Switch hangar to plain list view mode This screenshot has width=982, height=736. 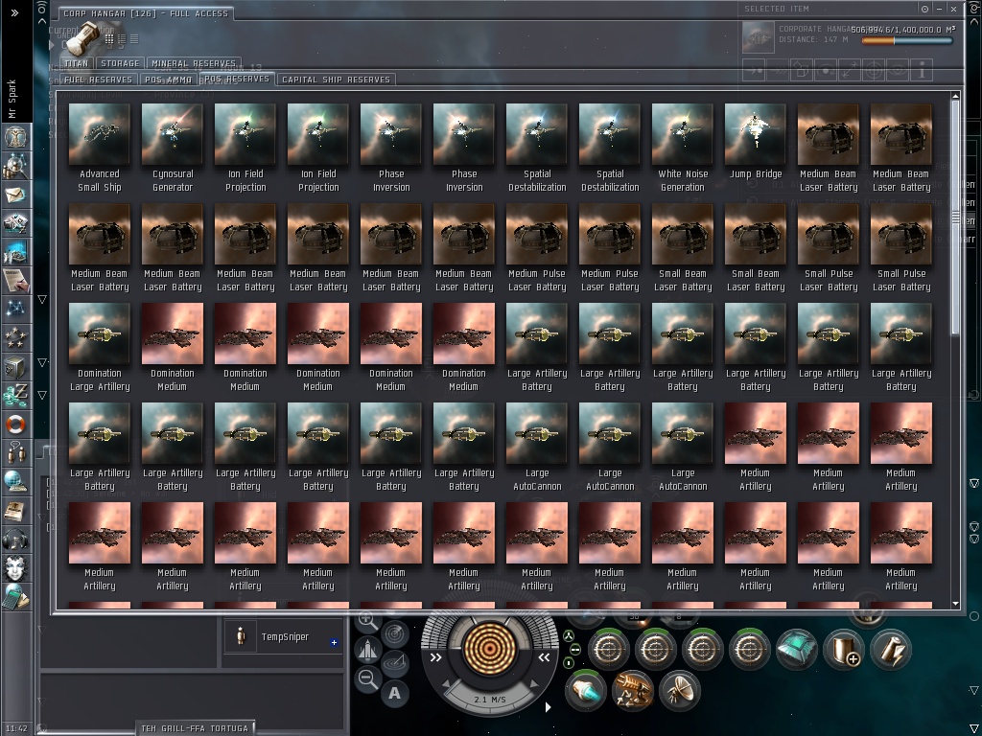[x=134, y=38]
